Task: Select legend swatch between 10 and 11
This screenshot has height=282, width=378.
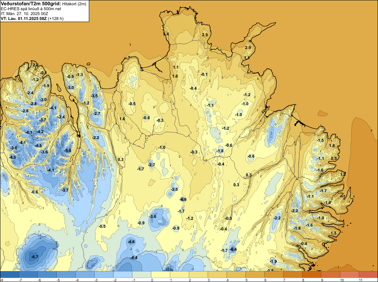Action: tap(350, 274)
